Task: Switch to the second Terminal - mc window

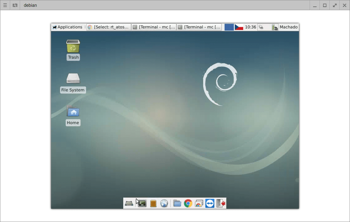Action: pos(199,27)
